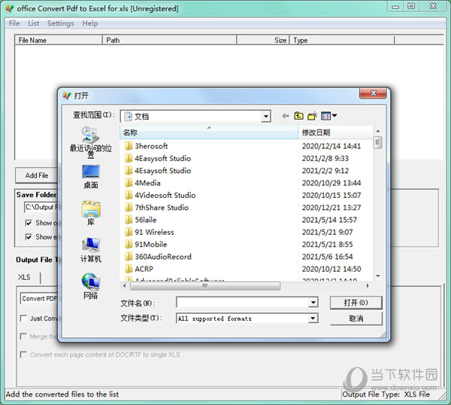Go back using the dialog's back arrow
The image size is (451, 405).
click(x=286, y=116)
